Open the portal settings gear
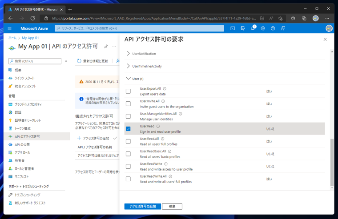 (263, 28)
